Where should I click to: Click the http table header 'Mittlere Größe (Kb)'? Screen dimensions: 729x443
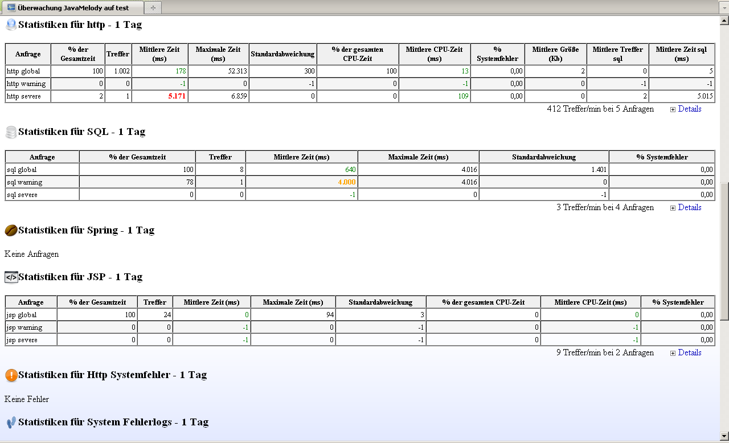(x=555, y=54)
